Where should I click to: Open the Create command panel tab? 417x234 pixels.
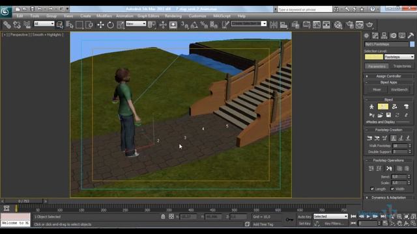366,36
